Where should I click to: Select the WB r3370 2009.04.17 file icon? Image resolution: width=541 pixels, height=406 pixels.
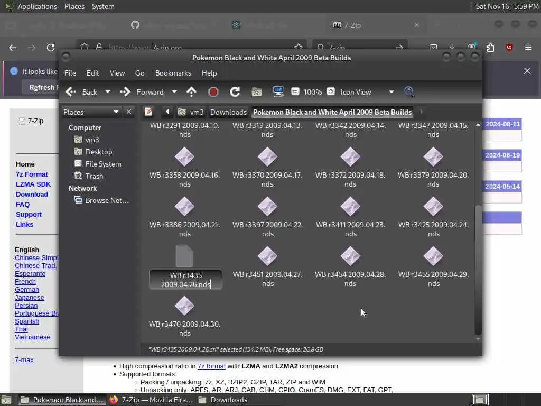(x=267, y=156)
